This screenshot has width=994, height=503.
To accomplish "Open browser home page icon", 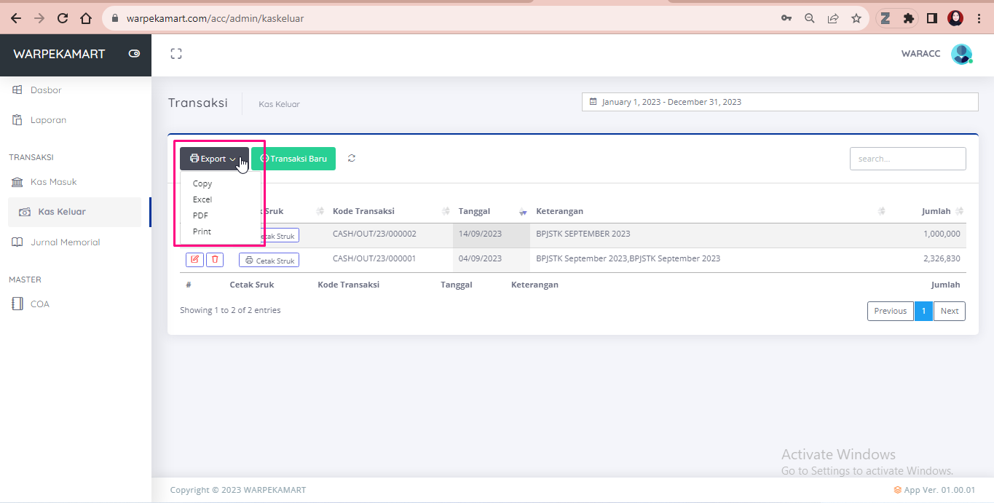I will tap(86, 18).
